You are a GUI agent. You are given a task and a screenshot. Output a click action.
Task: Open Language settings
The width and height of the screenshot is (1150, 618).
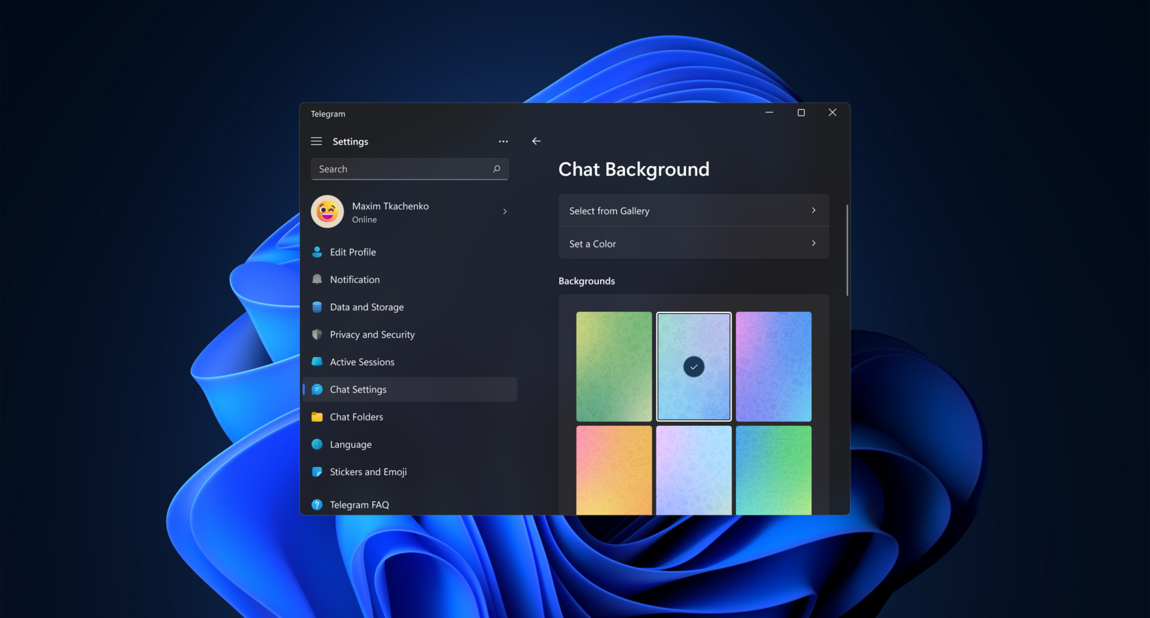point(409,444)
